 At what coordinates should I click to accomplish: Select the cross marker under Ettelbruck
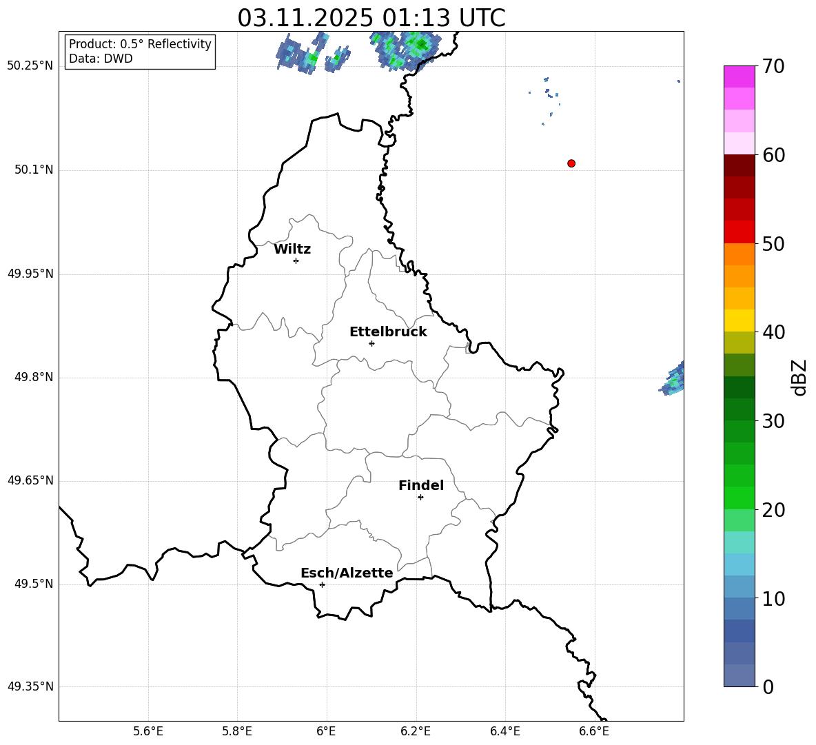pyautogui.click(x=371, y=343)
